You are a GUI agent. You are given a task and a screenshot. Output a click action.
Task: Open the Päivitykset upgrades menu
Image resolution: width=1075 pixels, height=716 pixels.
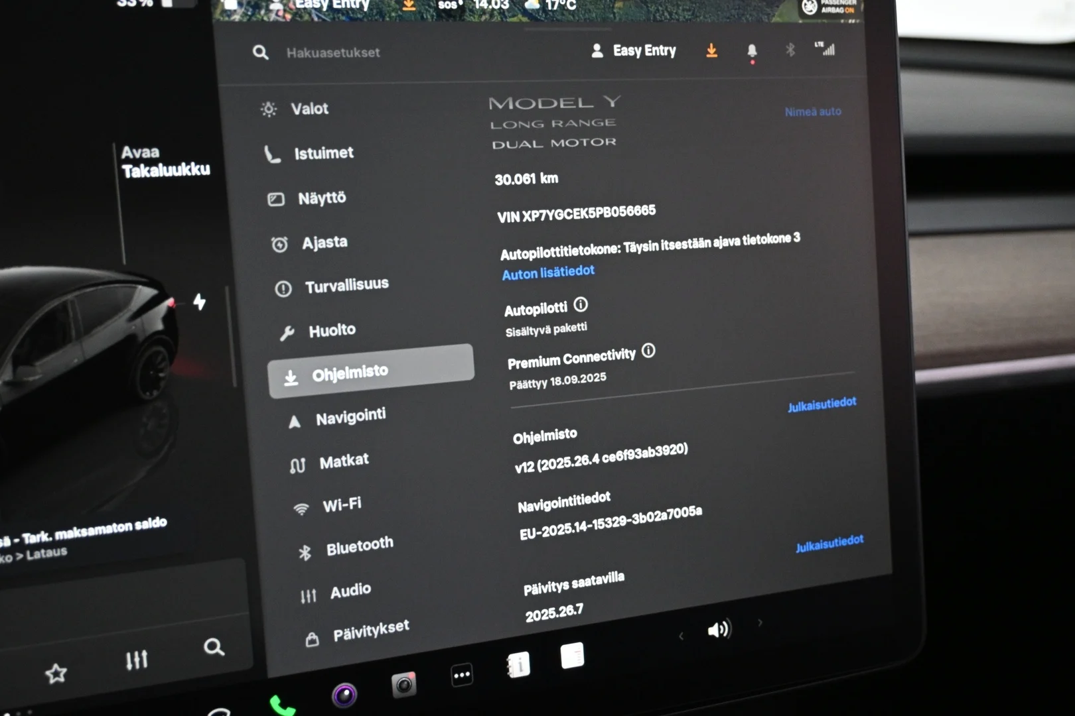(x=357, y=632)
